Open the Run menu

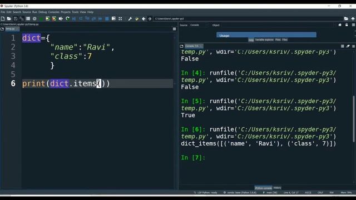pos(34,12)
